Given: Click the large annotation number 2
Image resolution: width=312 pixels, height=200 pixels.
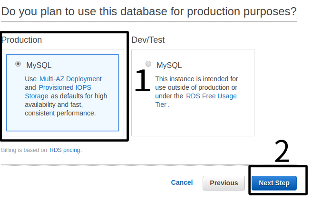Looking at the screenshot, I should (282, 152).
